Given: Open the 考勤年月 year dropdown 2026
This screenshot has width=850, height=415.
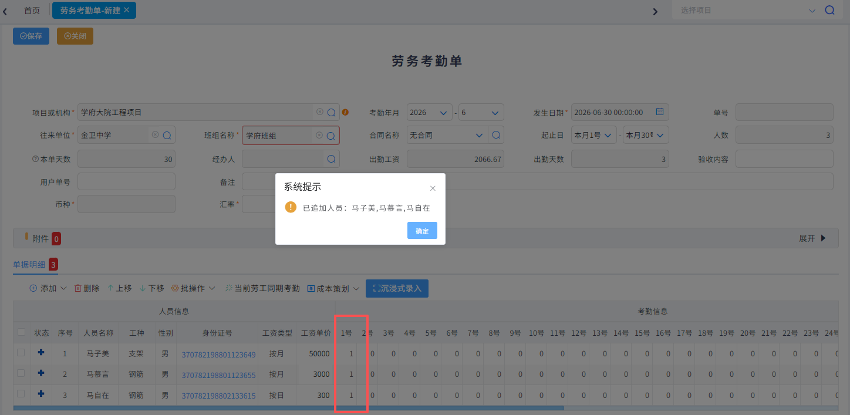Looking at the screenshot, I should pos(430,112).
